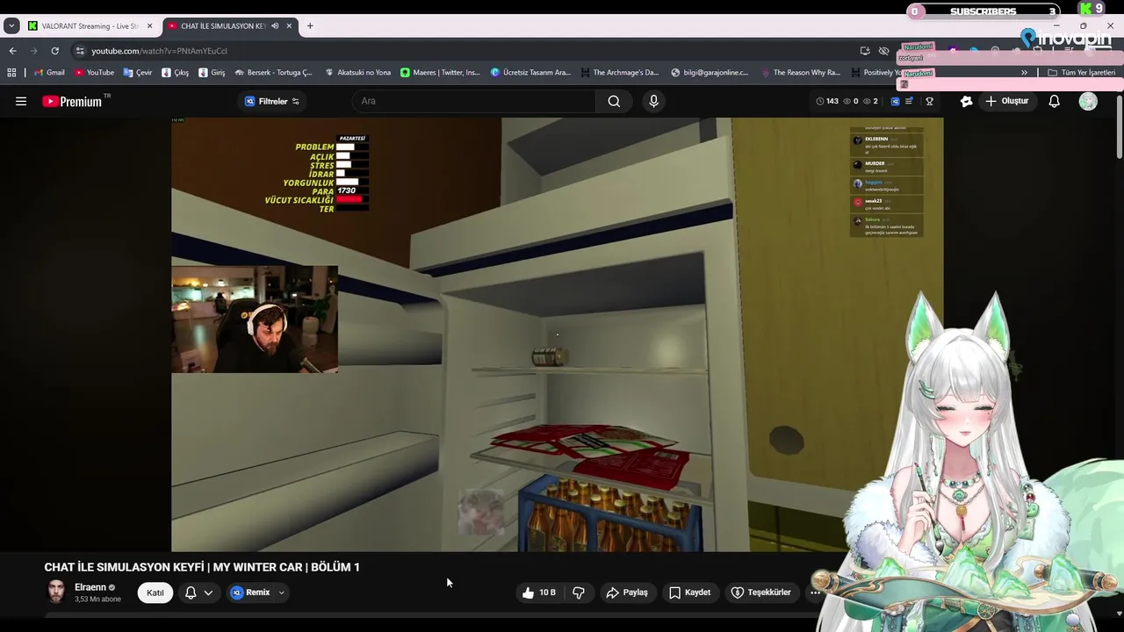Screen dimensions: 1124x632
Task: Open the Elraenn channel name link
Action: 90,587
